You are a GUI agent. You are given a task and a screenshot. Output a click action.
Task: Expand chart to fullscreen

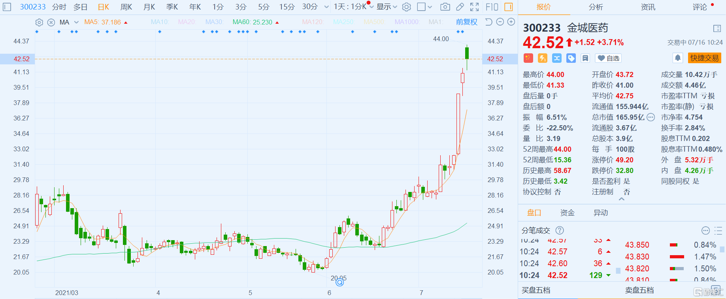tap(475, 7)
